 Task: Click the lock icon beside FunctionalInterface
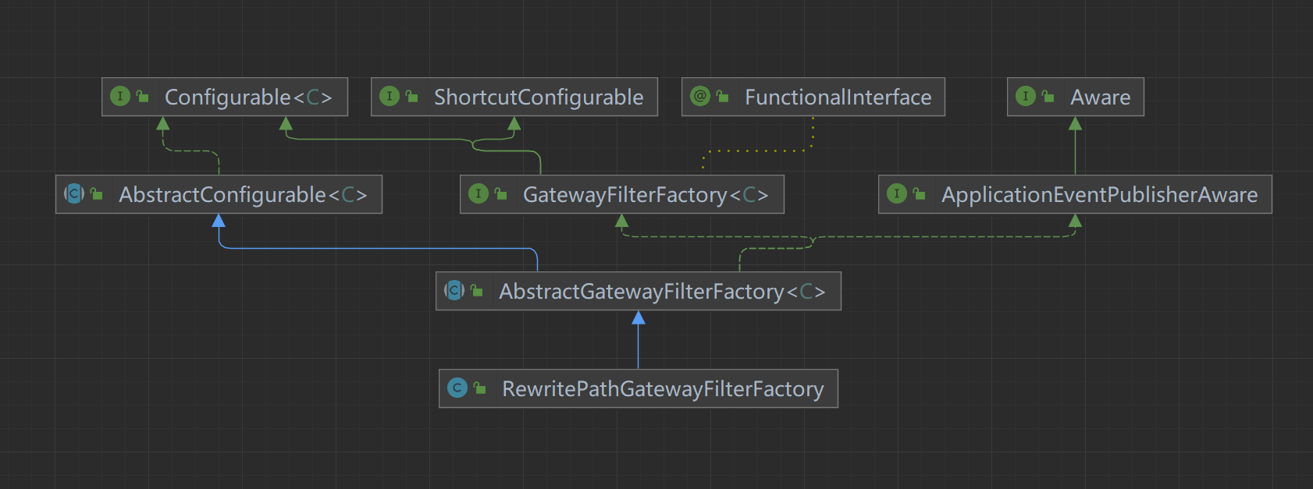722,97
